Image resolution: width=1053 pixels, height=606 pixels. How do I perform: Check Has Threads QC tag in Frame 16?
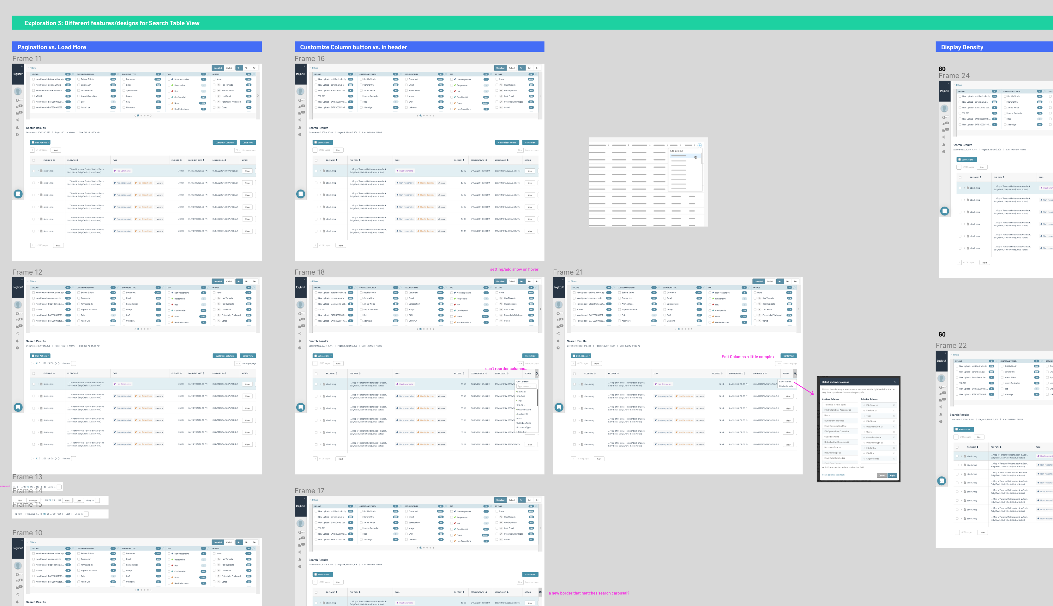point(497,85)
